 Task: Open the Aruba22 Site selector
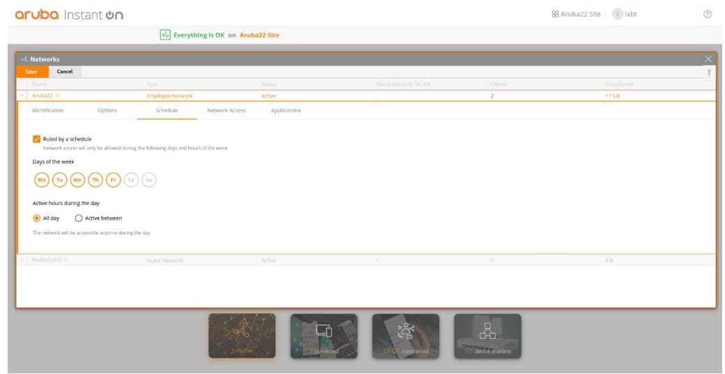coord(576,14)
